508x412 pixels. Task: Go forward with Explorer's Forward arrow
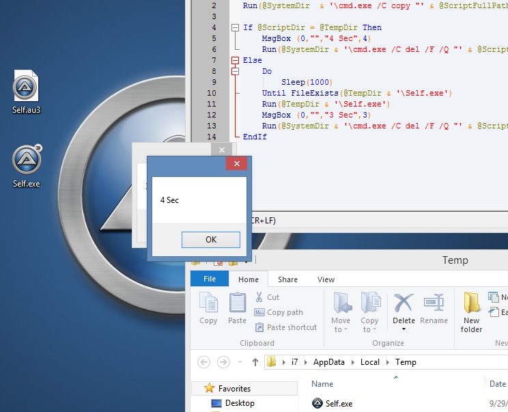pos(223,361)
